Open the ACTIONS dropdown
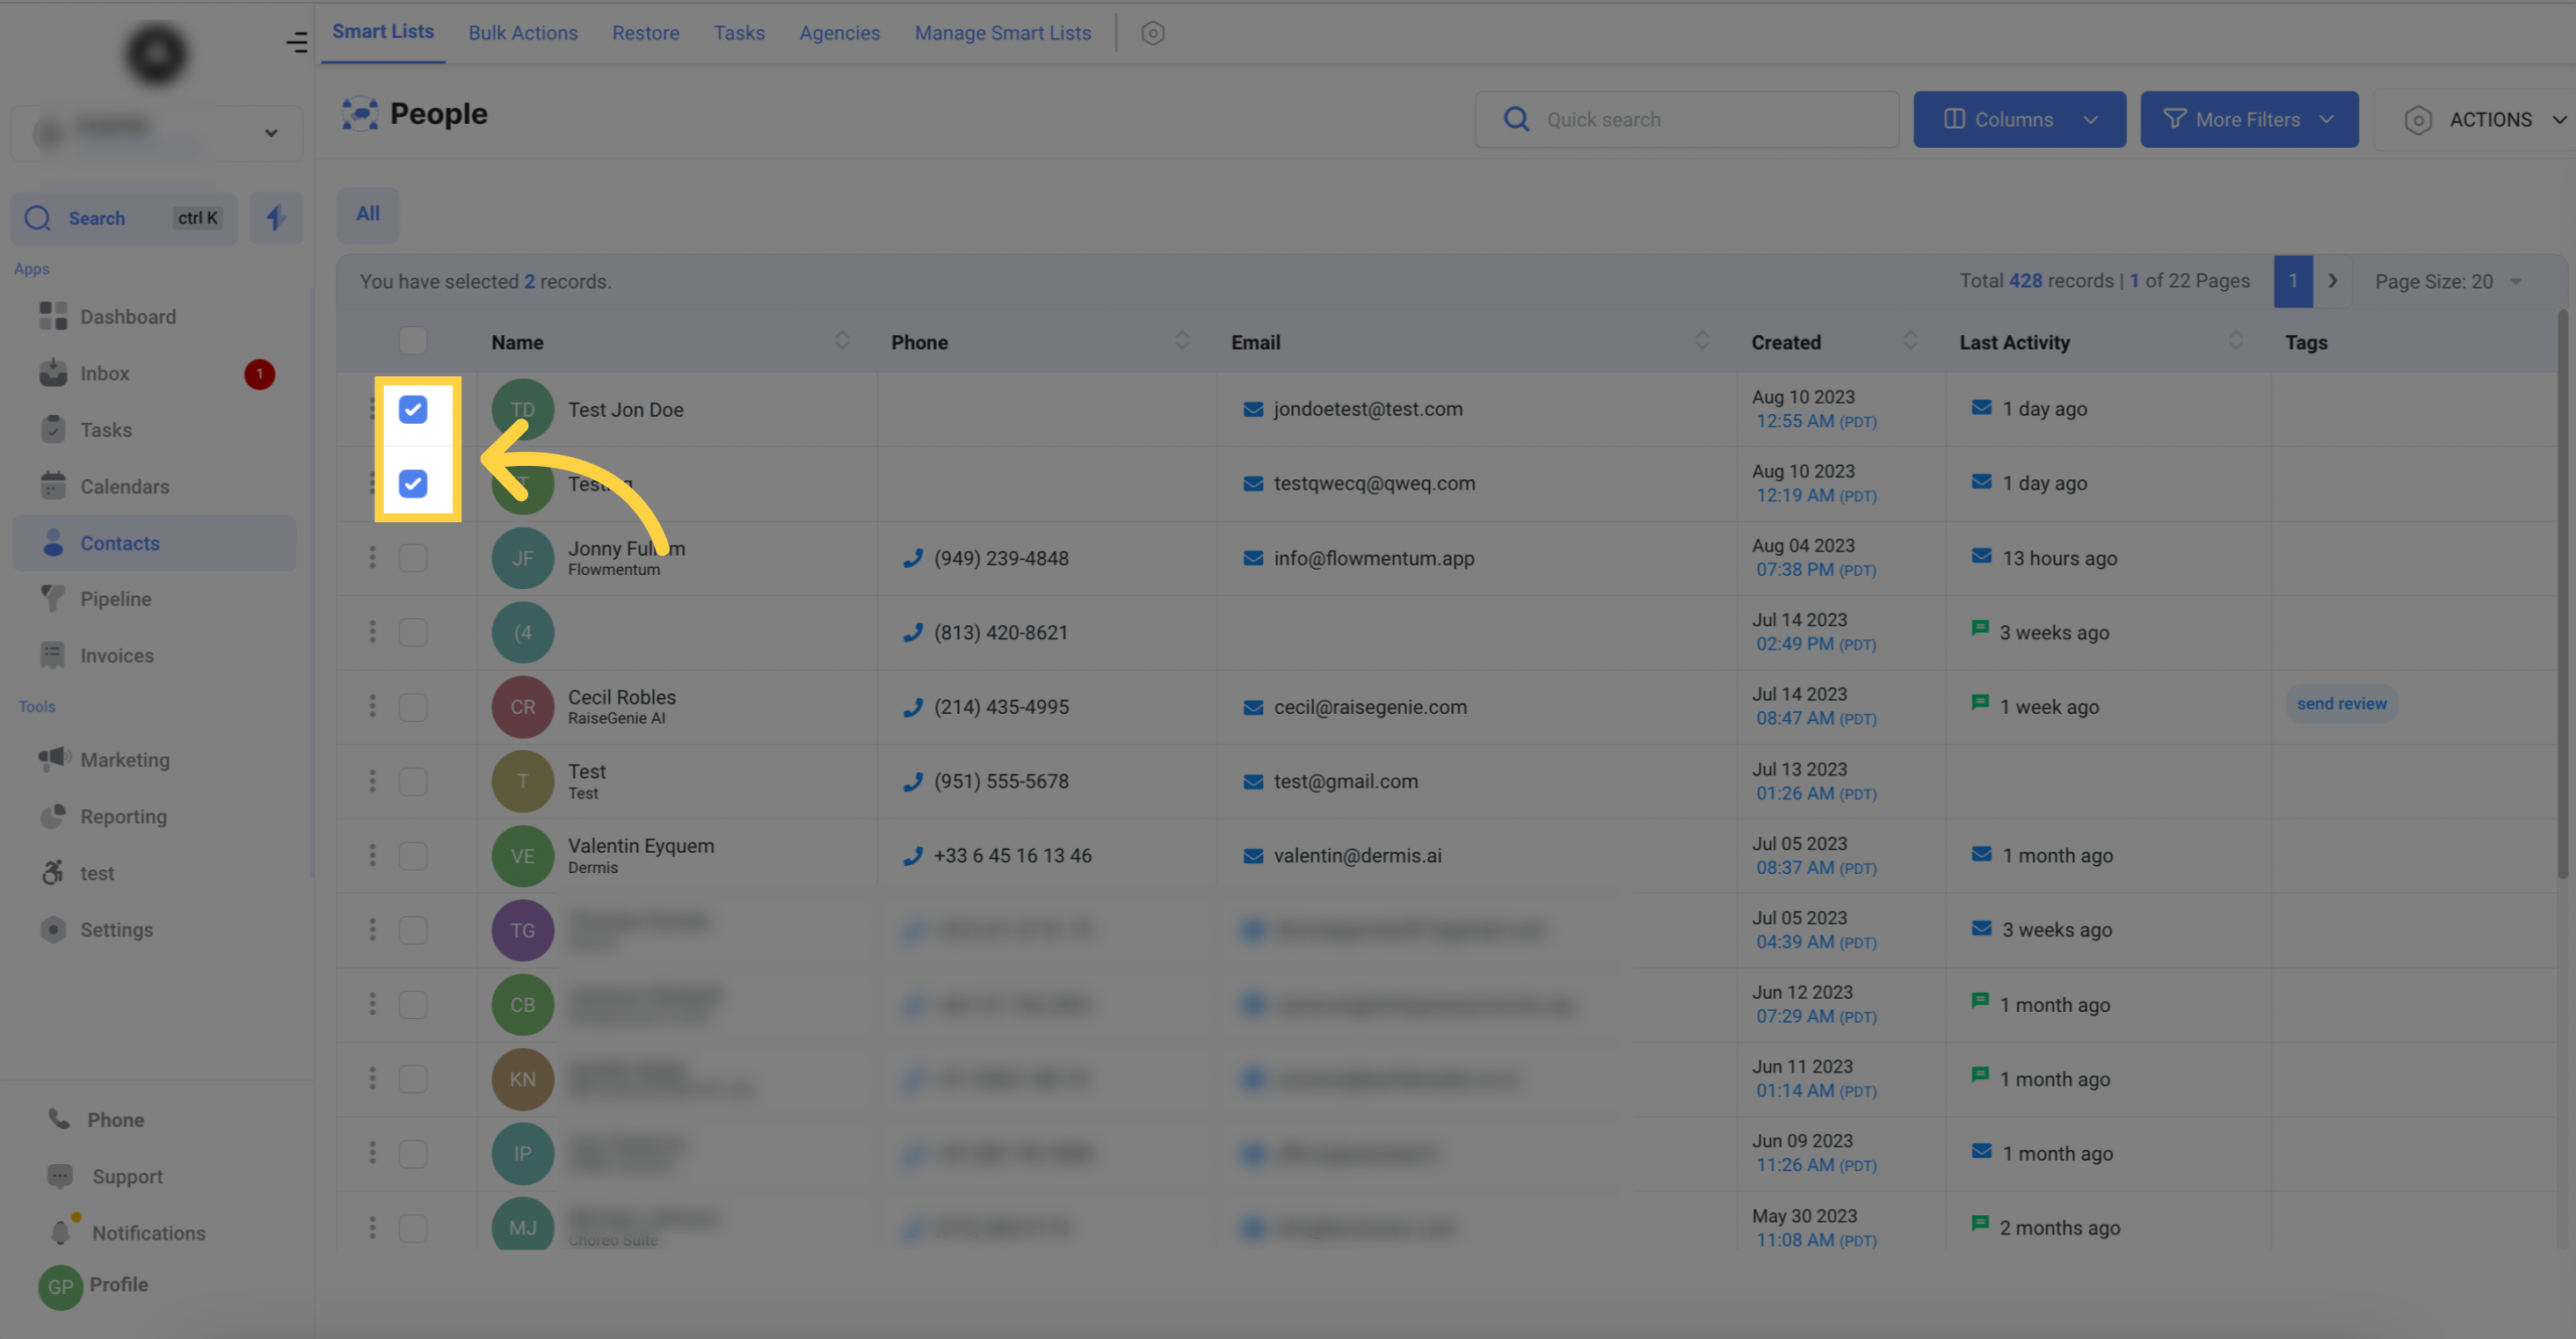This screenshot has width=2576, height=1339. pos(2484,119)
